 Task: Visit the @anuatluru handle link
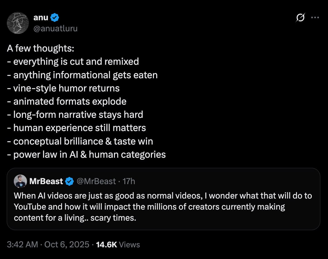click(56, 28)
